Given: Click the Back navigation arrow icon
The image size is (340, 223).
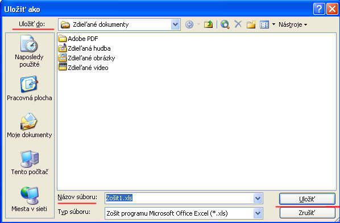Looking at the screenshot, I should tap(189, 24).
